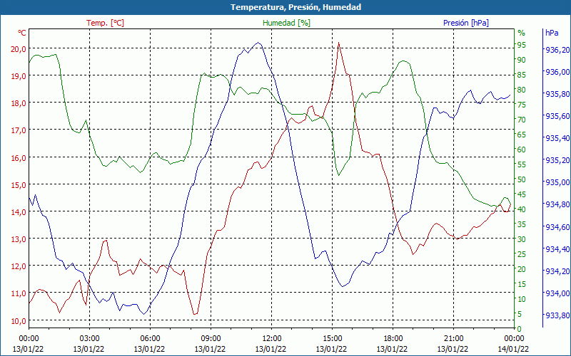Click the green '0' humidity axis value

point(520,329)
